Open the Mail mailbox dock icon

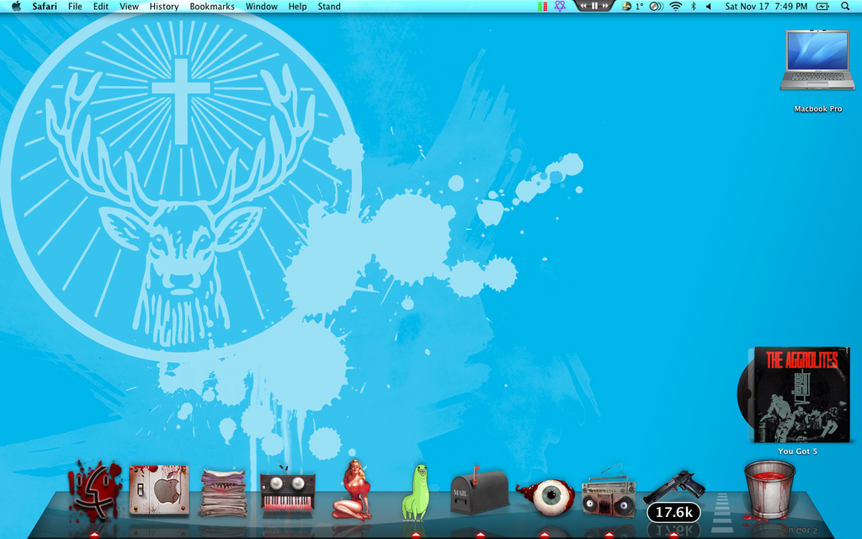[x=479, y=491]
